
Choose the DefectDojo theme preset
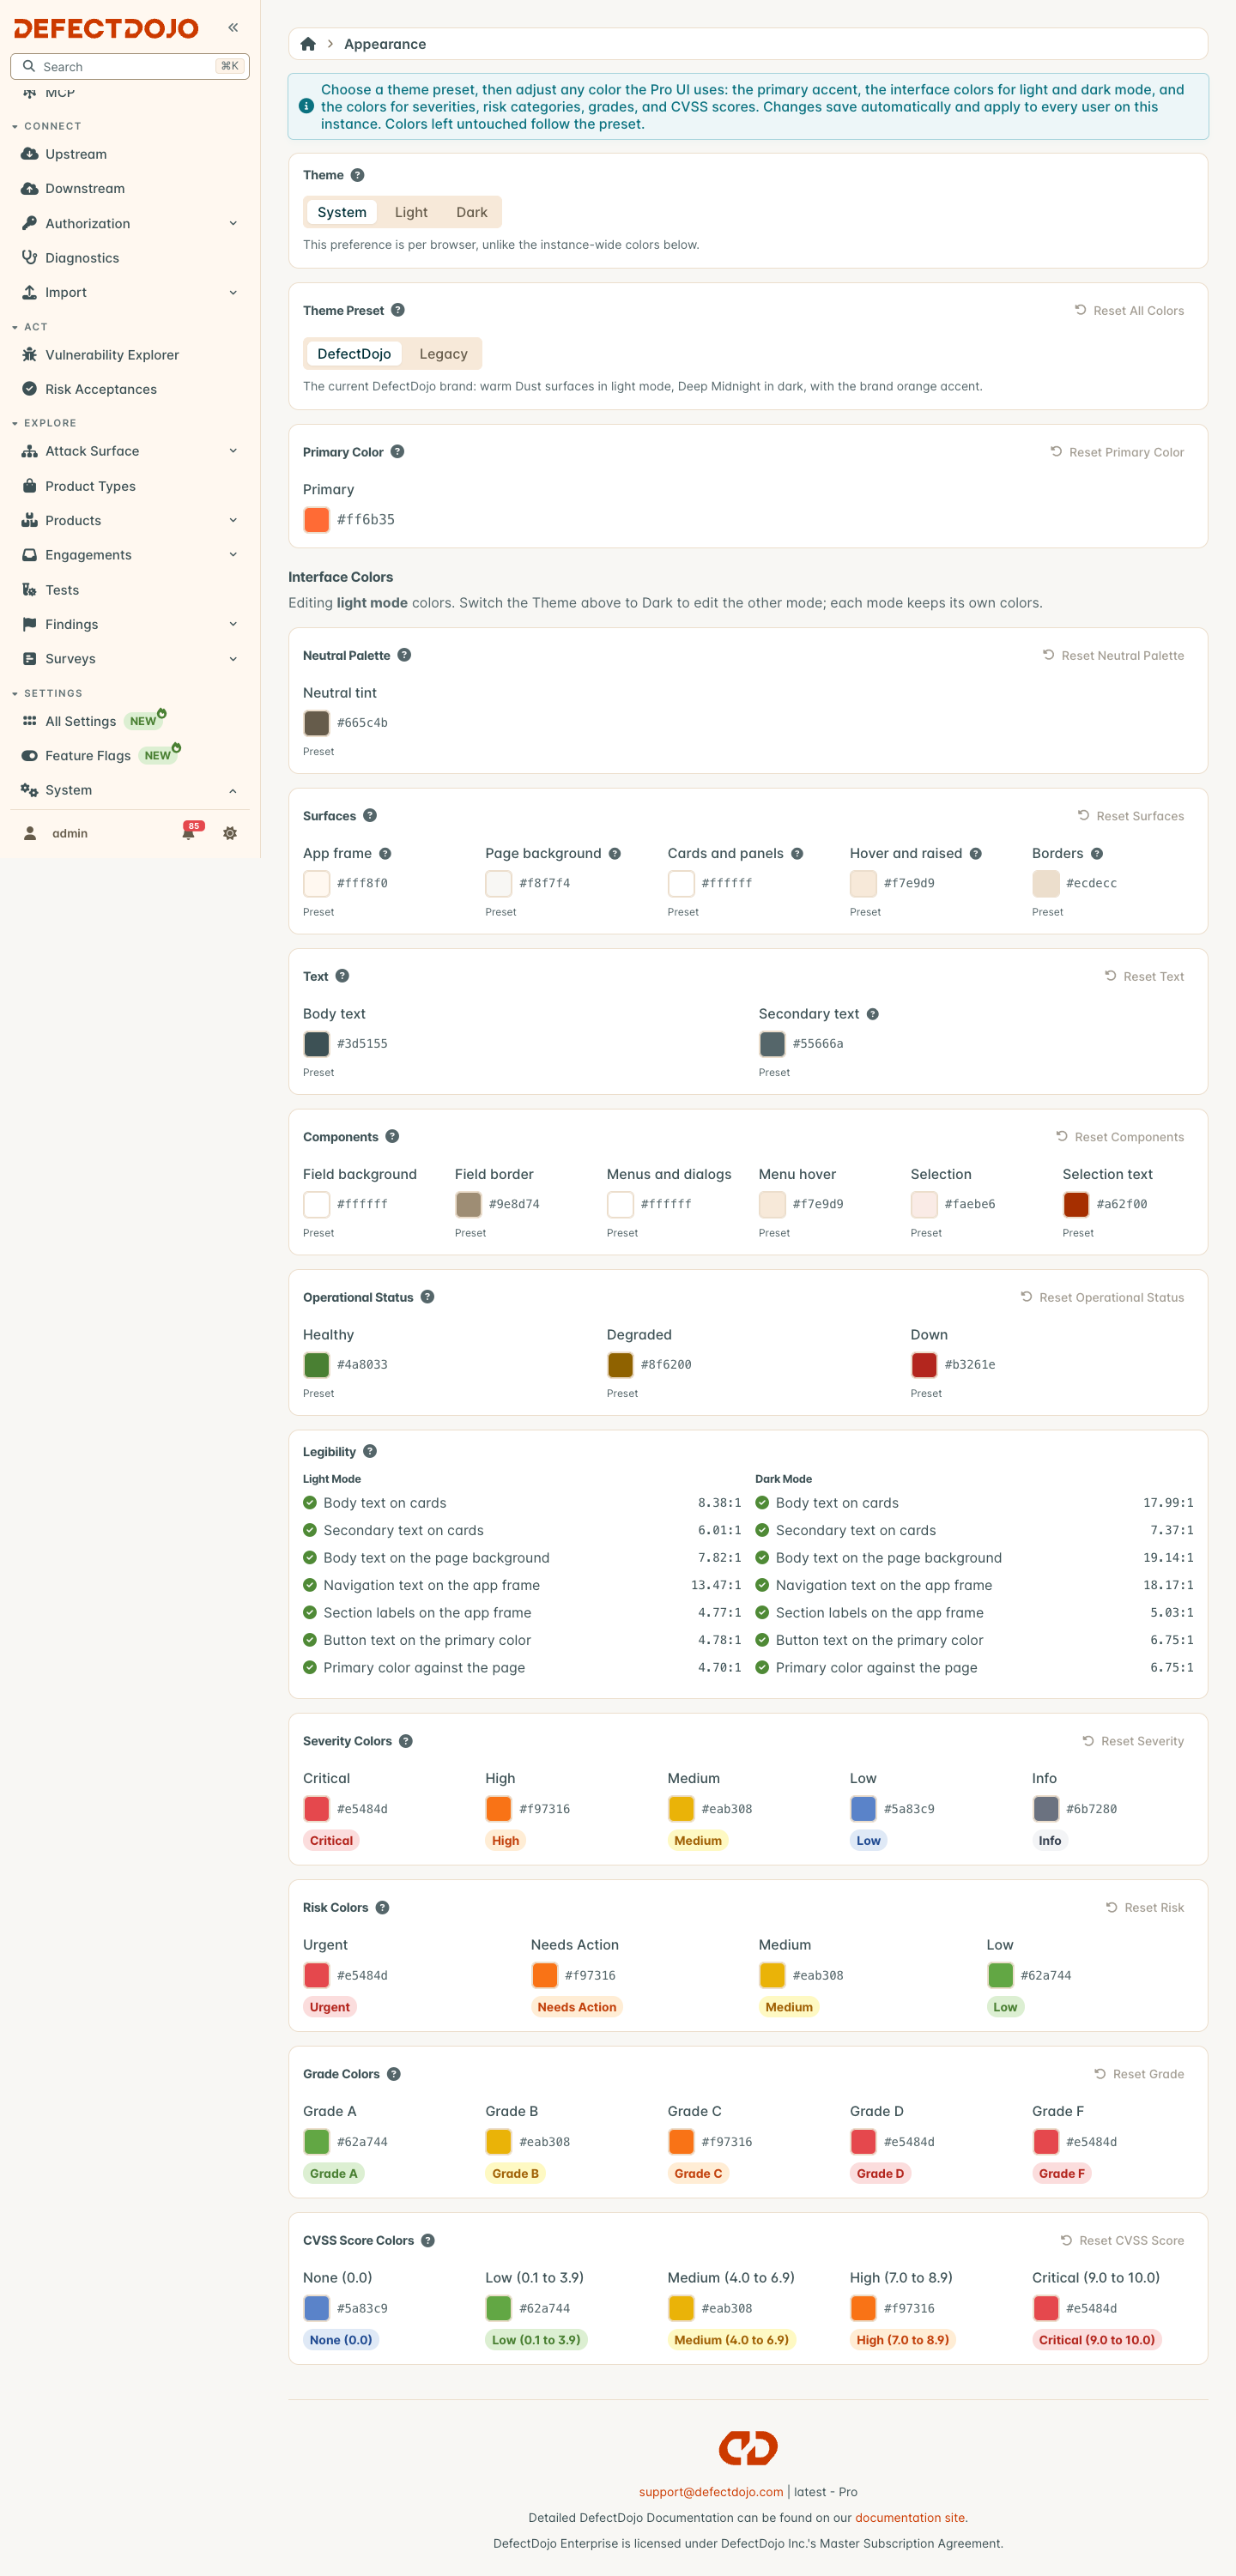(x=354, y=354)
